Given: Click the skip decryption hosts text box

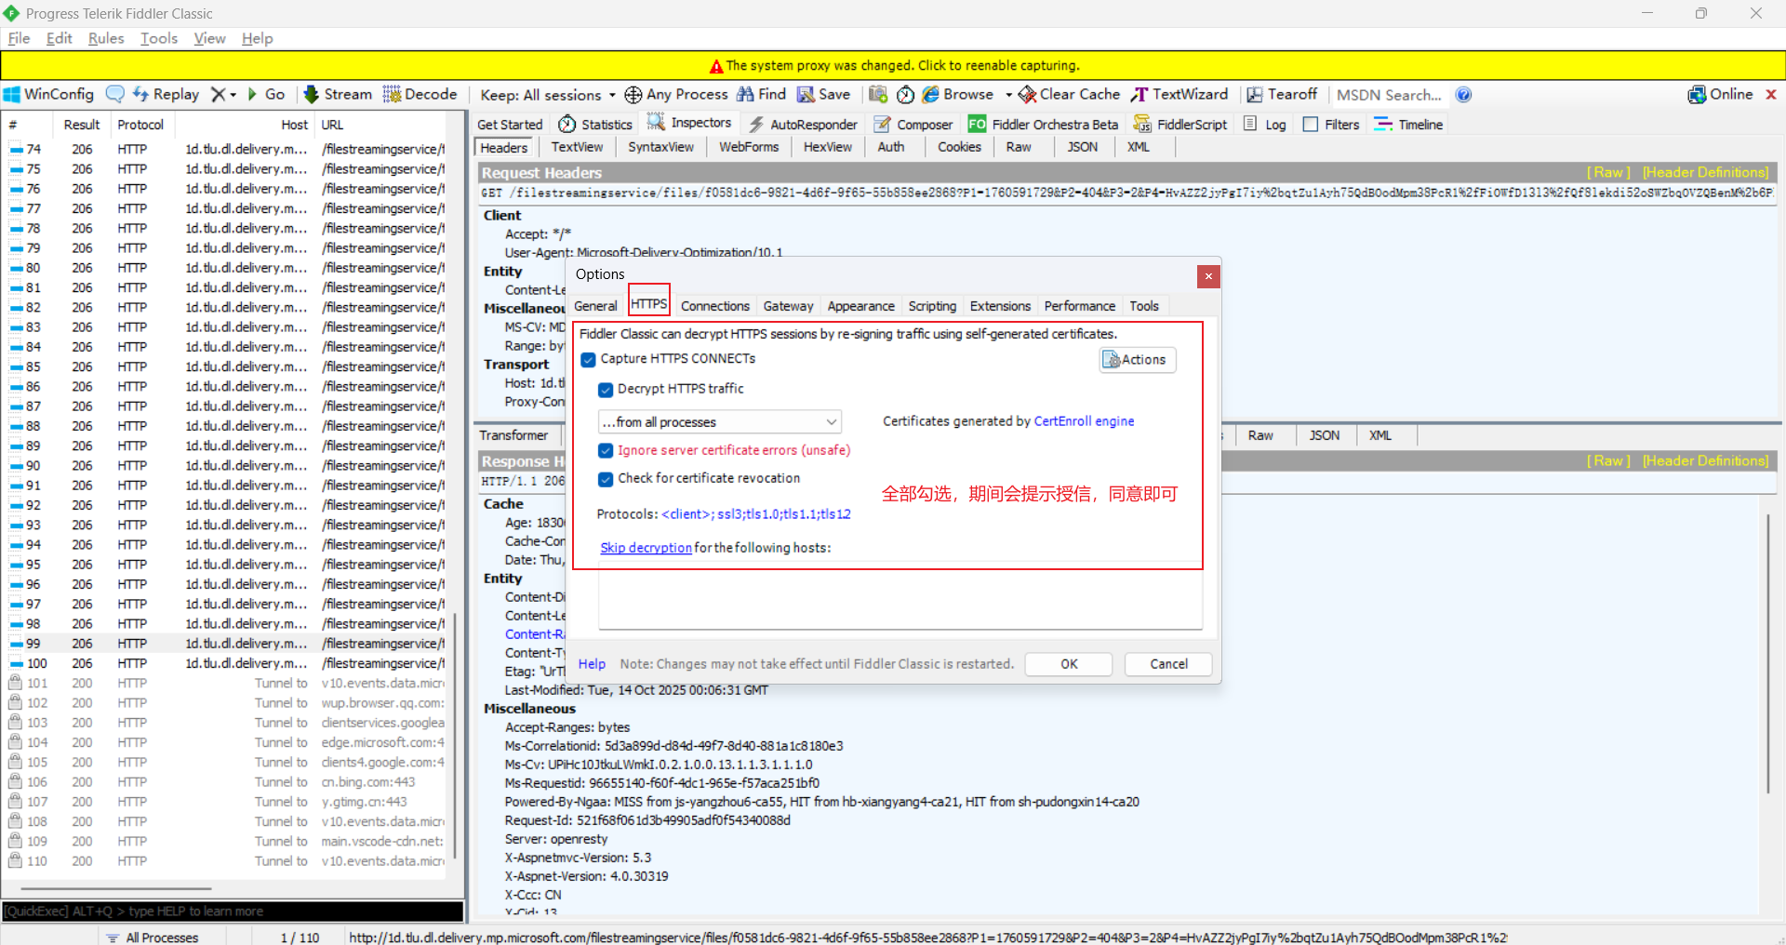Looking at the screenshot, I should click(x=900, y=601).
